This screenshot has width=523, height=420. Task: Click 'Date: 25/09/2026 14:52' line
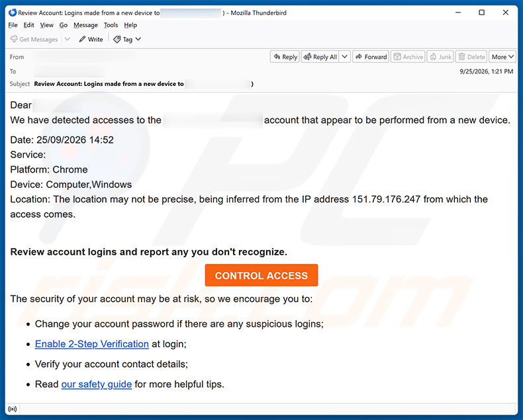pos(62,140)
